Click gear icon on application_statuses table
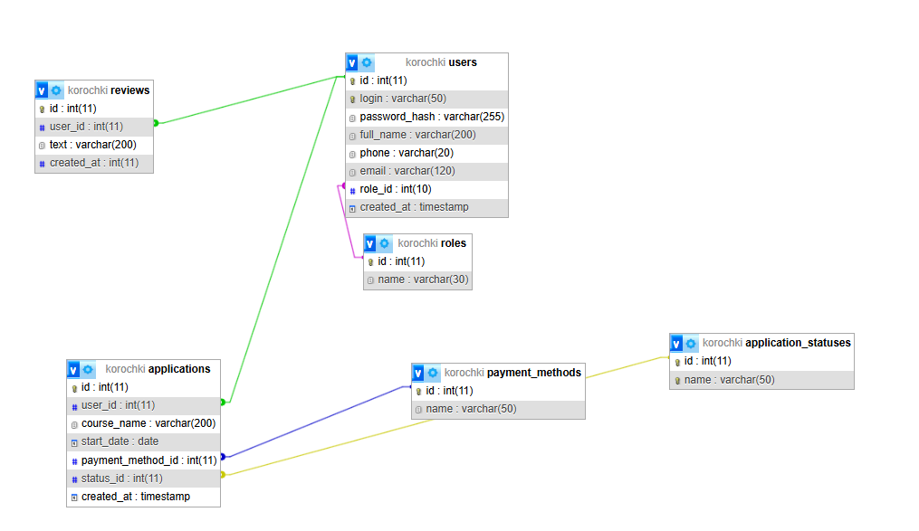Viewport: 919px width, 531px height. 691,343
